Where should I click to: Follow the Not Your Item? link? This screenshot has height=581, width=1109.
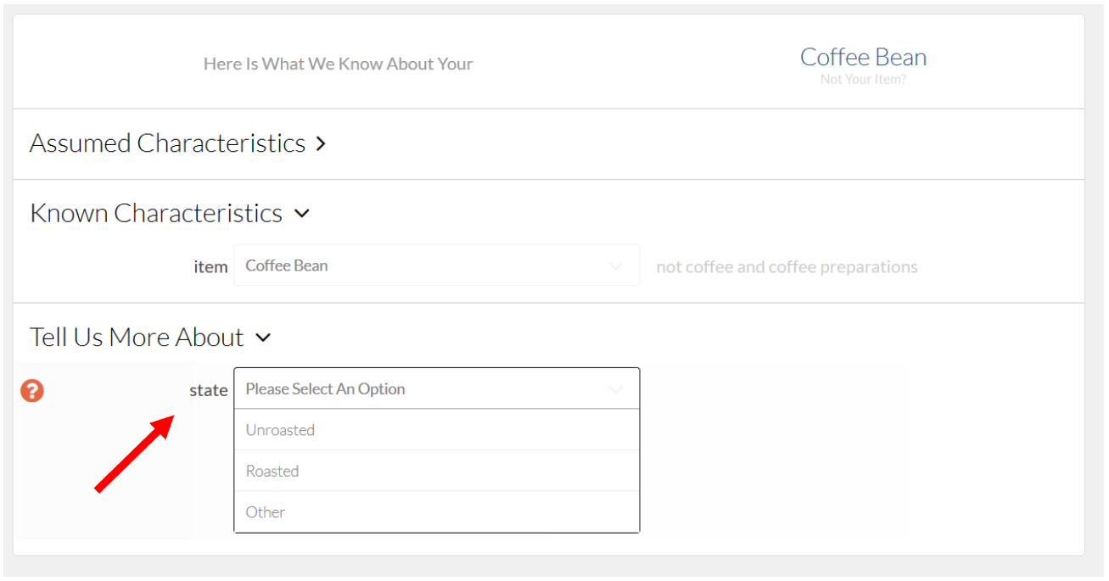[863, 80]
